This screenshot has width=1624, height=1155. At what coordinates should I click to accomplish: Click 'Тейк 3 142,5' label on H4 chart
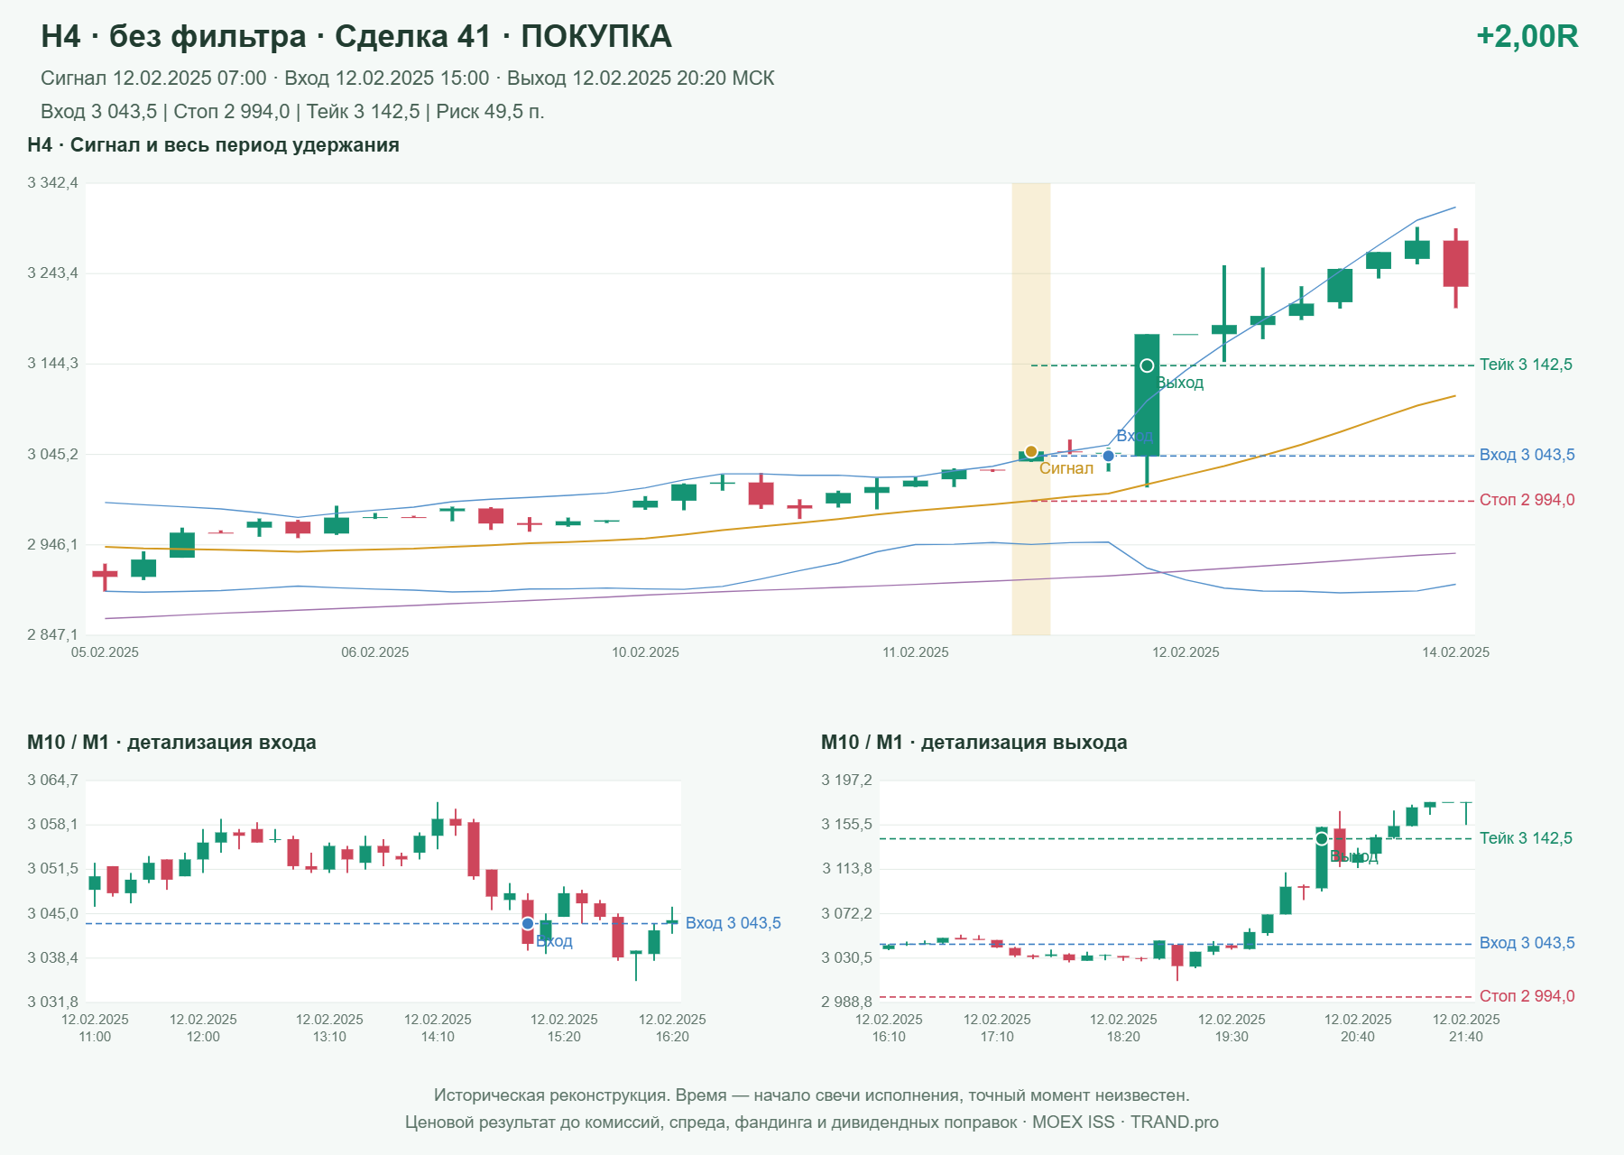[1526, 365]
